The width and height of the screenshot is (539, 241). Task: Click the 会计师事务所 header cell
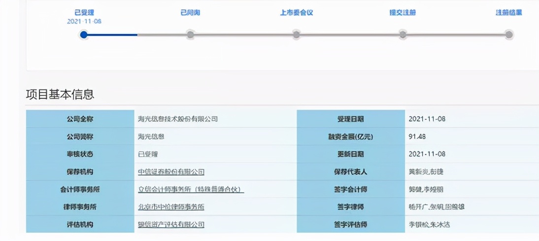80,189
